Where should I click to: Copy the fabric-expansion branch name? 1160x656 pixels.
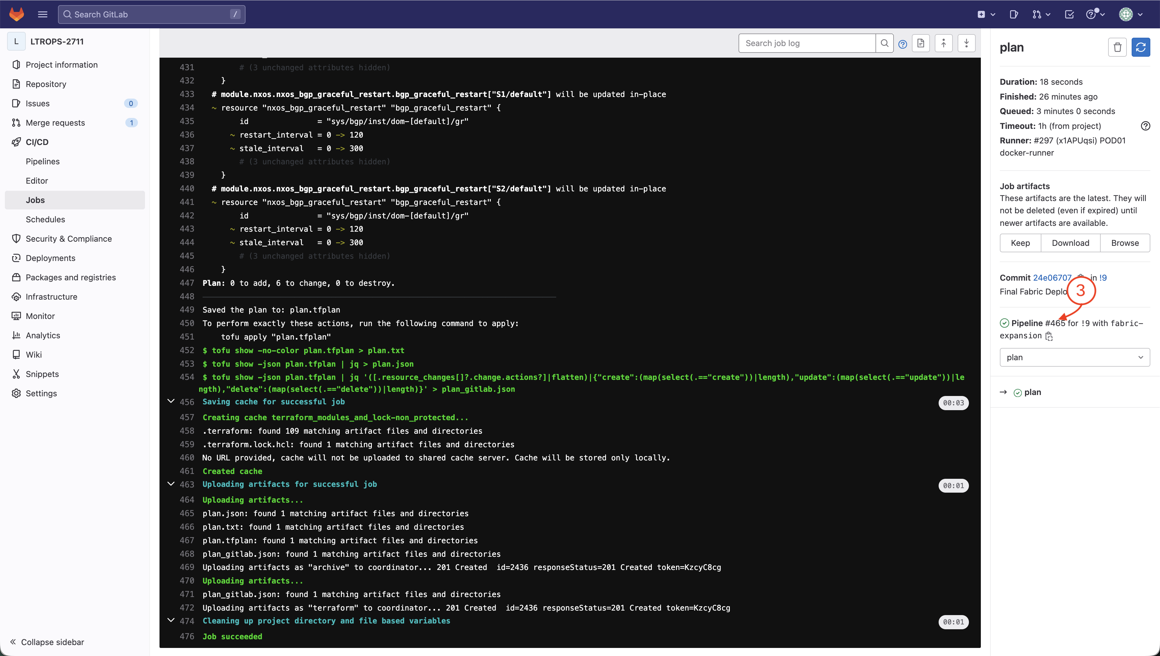(1049, 336)
